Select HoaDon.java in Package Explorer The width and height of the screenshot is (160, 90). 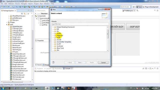(16, 39)
